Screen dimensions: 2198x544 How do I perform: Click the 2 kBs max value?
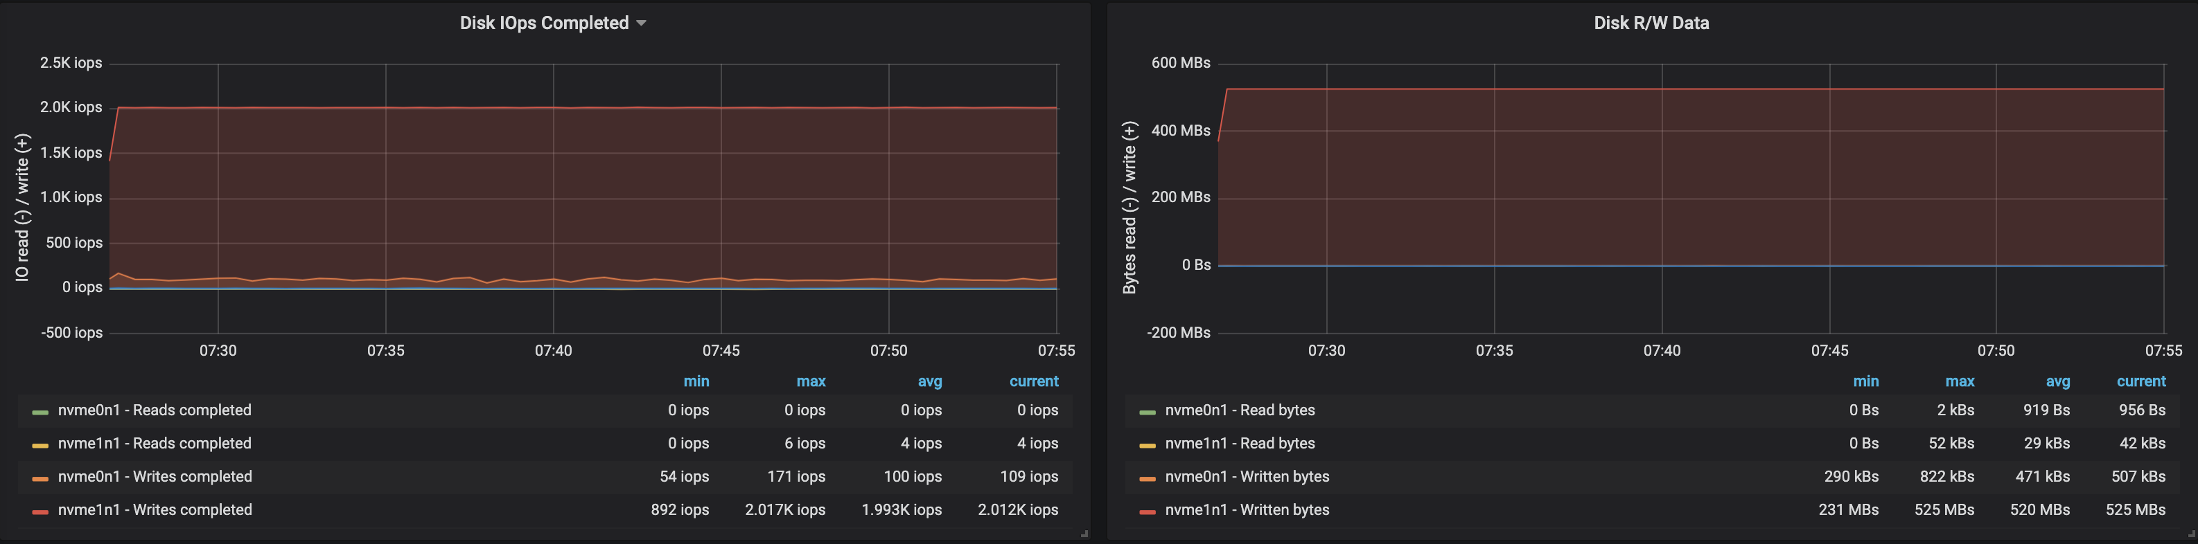click(1955, 410)
